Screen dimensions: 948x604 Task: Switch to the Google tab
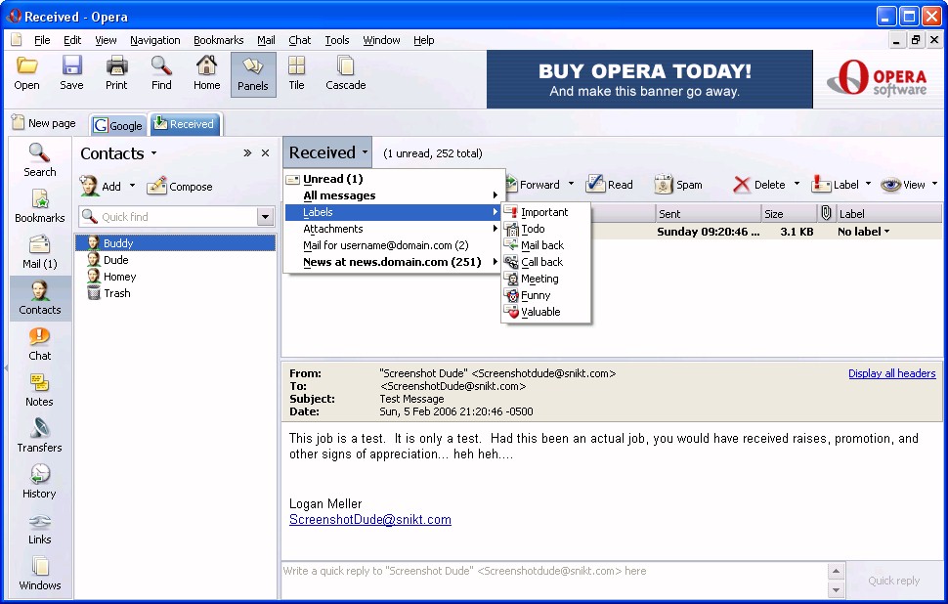118,125
